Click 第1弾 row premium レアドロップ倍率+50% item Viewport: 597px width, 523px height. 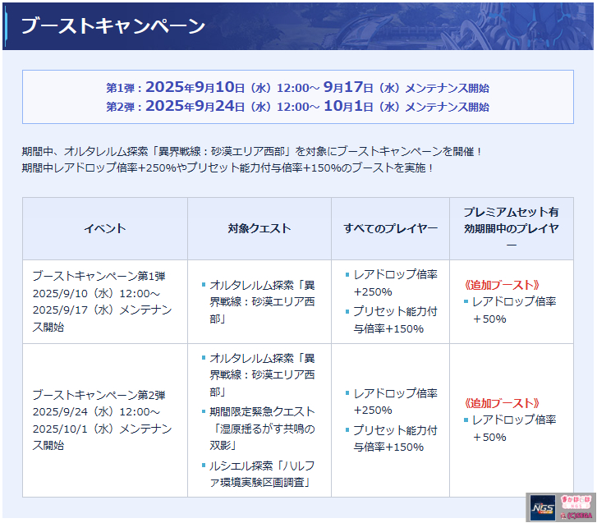510,310
